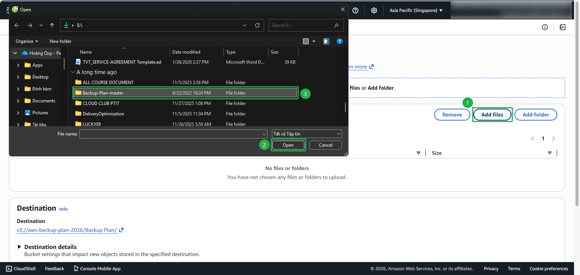The height and width of the screenshot is (275, 580).
Task: Select ALL COURSE DOCUMENT folder
Action: 185,83
